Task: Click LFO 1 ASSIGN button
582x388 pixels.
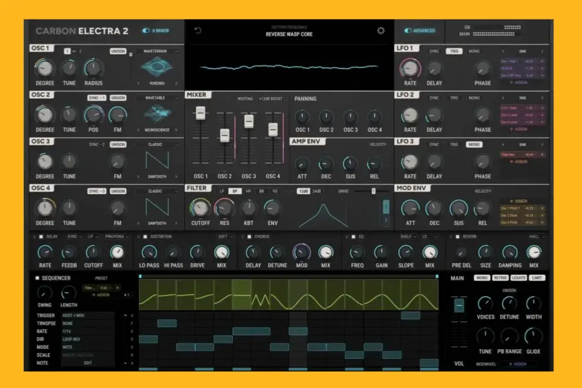Action: click(x=519, y=82)
